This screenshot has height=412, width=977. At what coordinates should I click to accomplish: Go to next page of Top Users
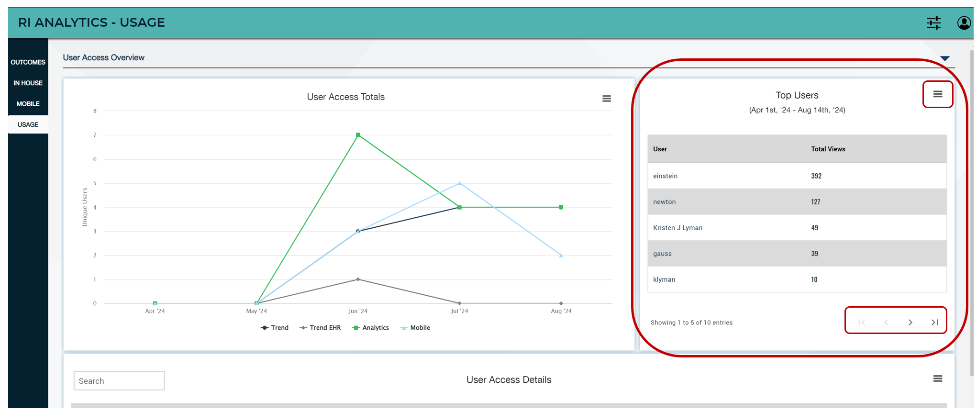[910, 323]
